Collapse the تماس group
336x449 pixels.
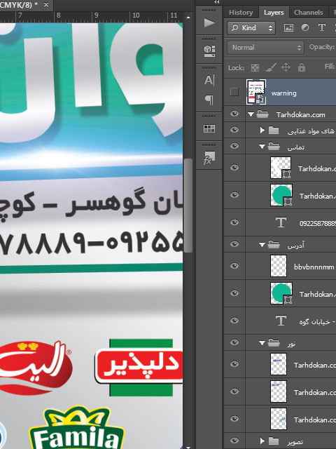click(x=262, y=147)
